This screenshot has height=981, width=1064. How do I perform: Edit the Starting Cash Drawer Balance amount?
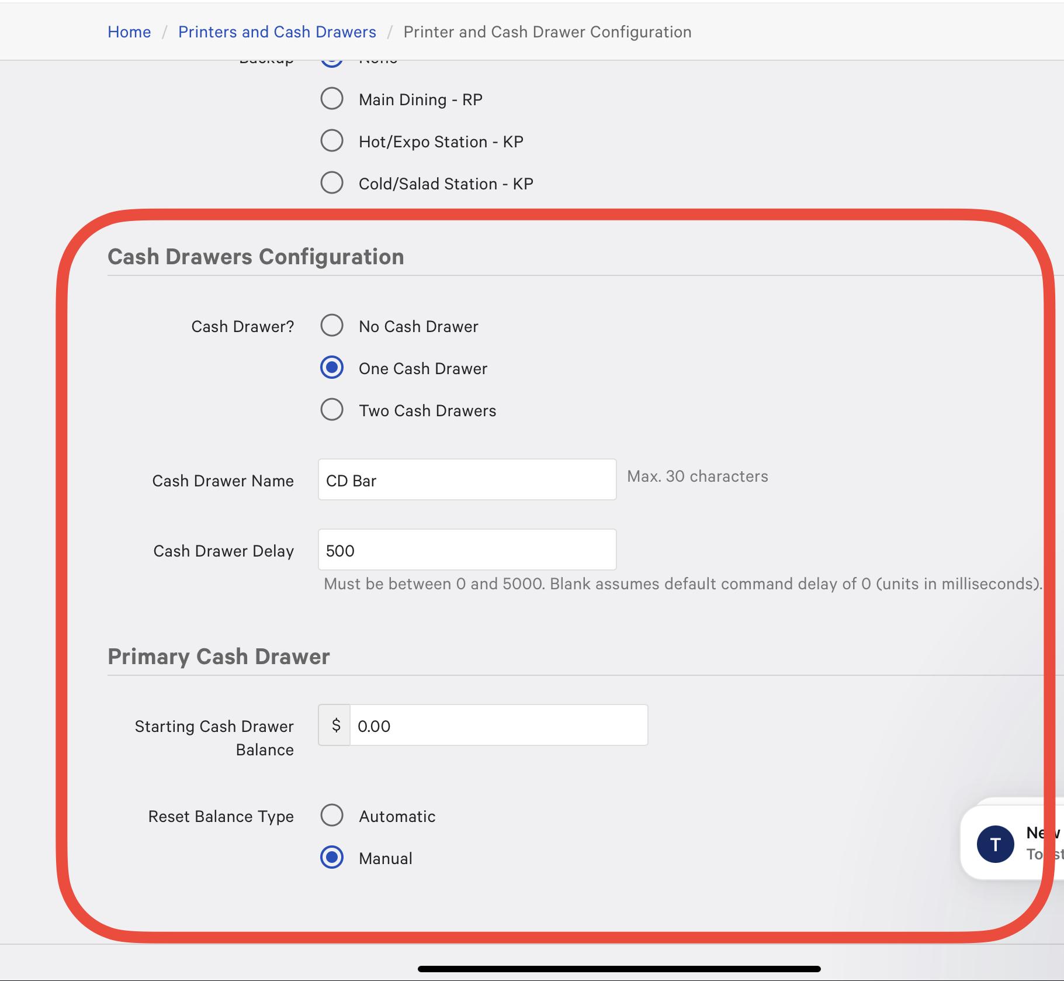[498, 726]
